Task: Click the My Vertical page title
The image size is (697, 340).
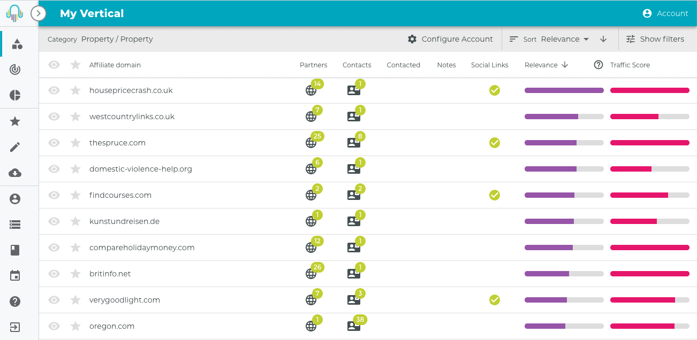Action: (92, 13)
